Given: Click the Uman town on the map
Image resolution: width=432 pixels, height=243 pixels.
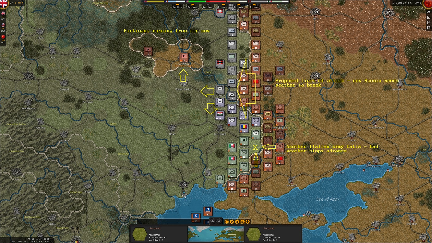Looking at the screenshot, I should (x=172, y=128).
